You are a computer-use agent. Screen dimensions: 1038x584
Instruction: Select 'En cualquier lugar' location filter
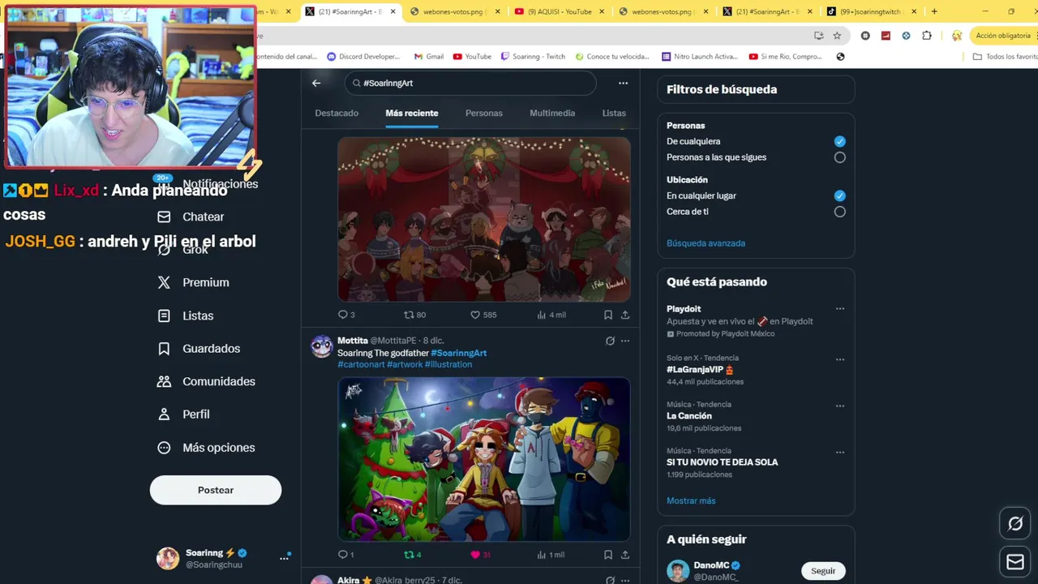[x=840, y=195]
